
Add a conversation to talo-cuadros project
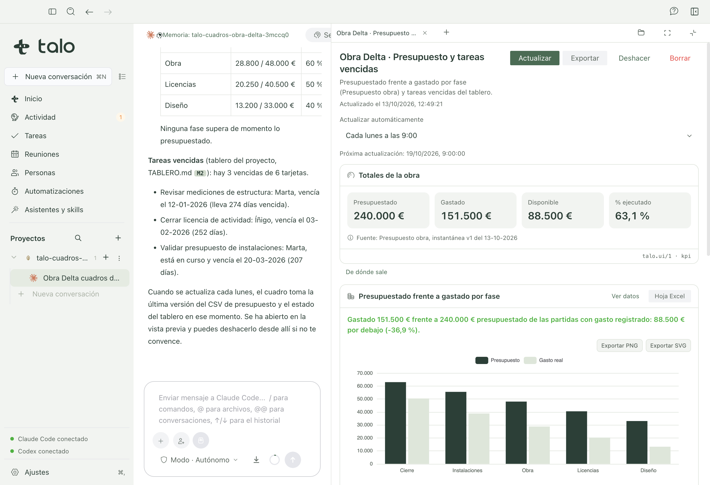[106, 258]
